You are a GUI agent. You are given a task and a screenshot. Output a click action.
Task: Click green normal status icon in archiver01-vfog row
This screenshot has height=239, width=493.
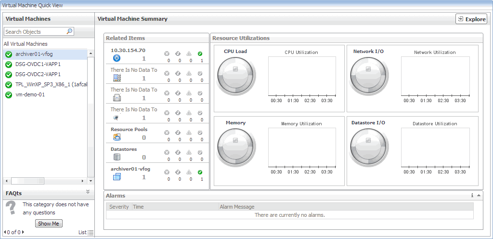200,173
